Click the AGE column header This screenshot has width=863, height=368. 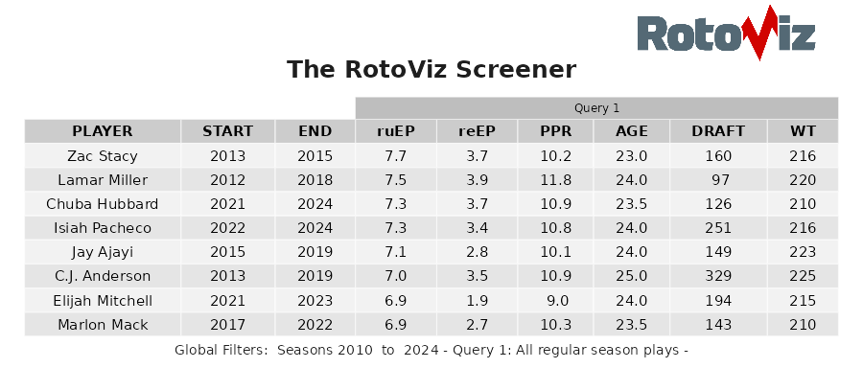point(631,131)
